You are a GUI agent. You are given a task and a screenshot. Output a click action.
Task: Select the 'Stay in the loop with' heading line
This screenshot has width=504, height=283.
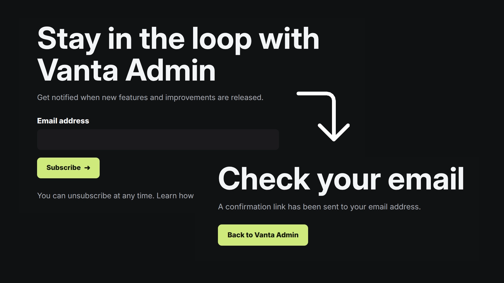[178, 39]
